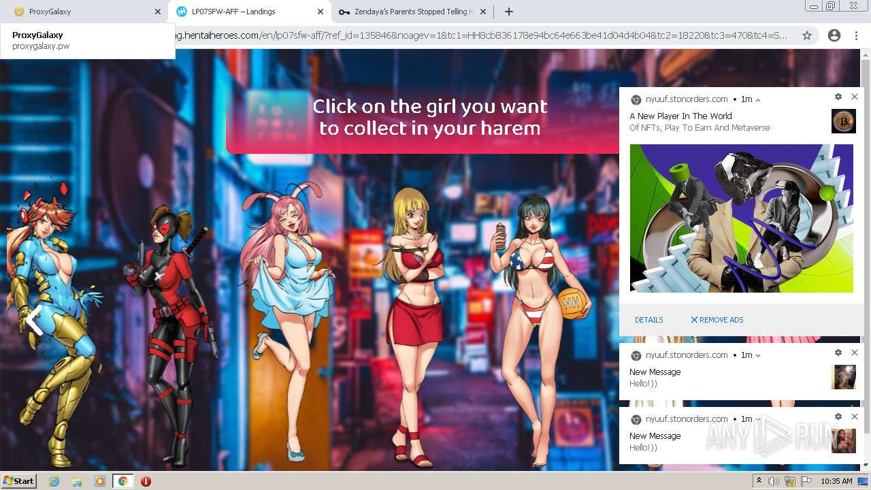
Task: Open gear settings on middle New Message notification
Action: (838, 353)
